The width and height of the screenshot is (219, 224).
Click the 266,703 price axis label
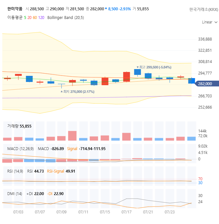point(205,96)
